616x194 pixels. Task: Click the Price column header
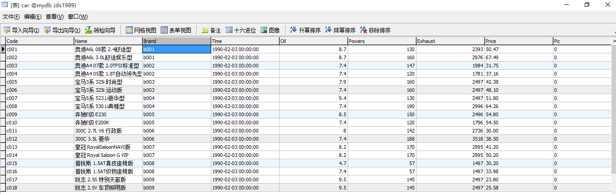[519, 41]
